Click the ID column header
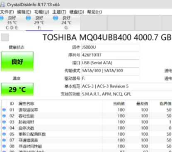This screenshot has height=152, width=172. tap(12, 103)
